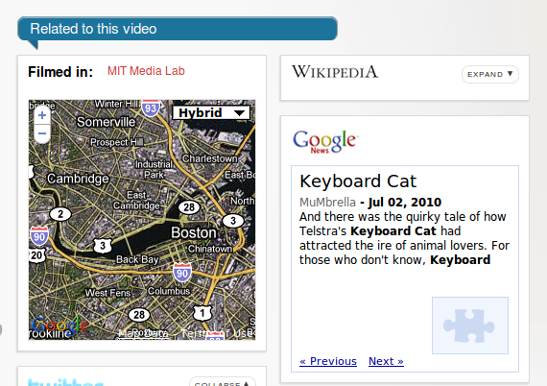Expand the Wikipedia panel
The width and height of the screenshot is (547, 386).
490,74
